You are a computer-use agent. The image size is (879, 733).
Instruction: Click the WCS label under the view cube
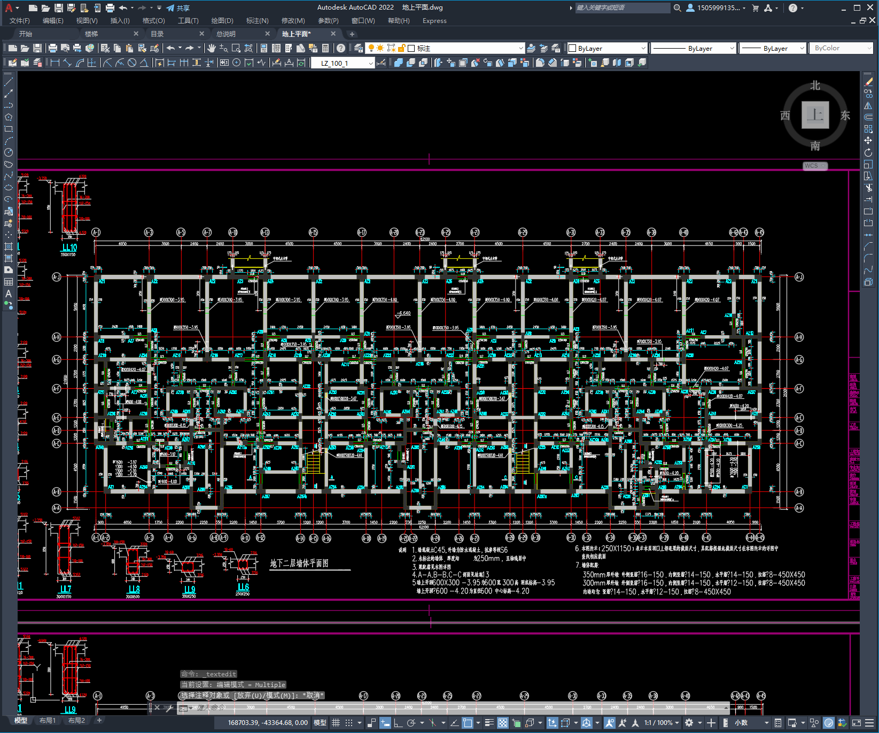tap(815, 166)
